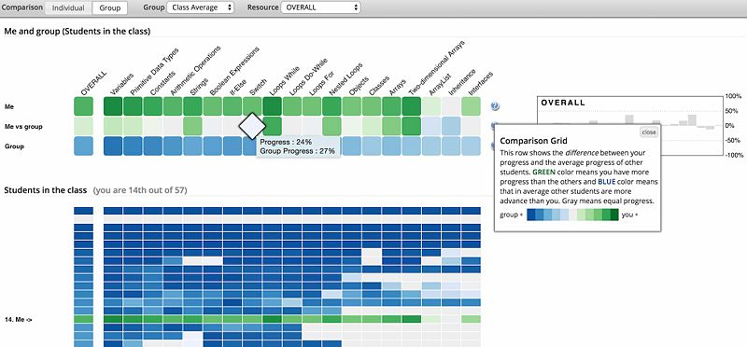The image size is (747, 347).
Task: Select the Group comparison mode
Action: 109,7
